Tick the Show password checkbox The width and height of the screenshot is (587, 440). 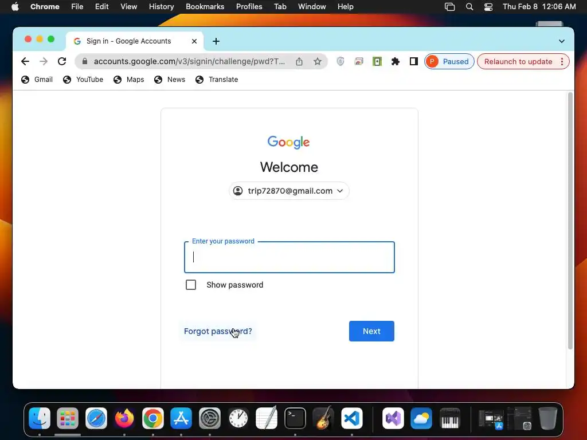pos(191,285)
